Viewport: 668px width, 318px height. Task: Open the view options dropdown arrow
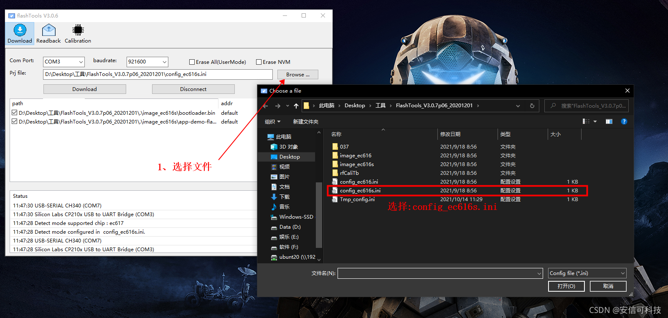[x=595, y=121]
